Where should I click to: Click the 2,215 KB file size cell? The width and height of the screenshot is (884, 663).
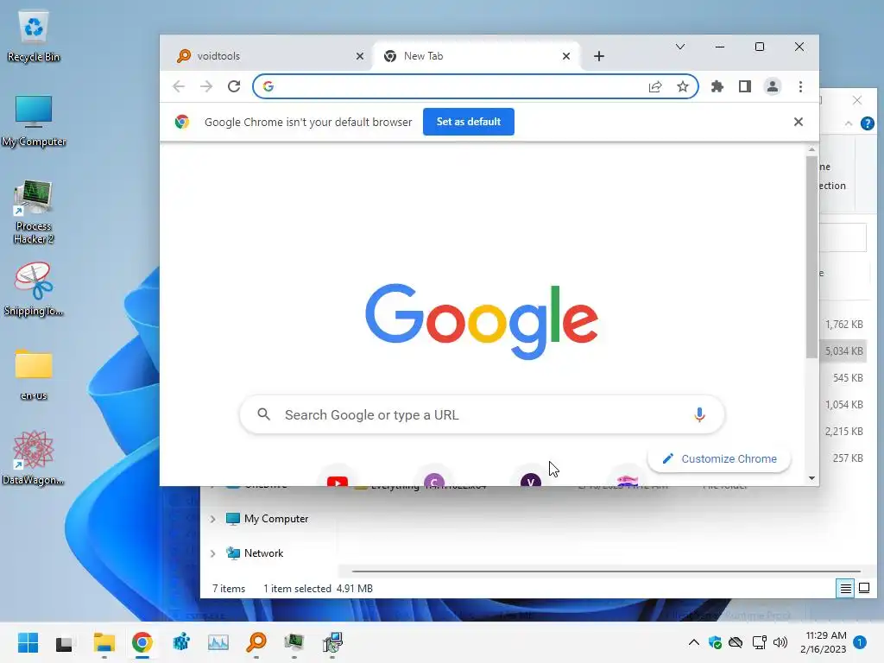[x=844, y=432]
